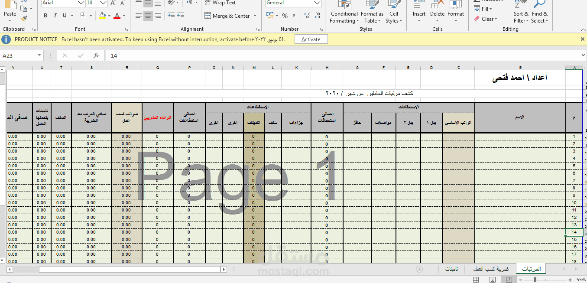587x283 pixels.
Task: Click the Bold formatting button
Action: 45,16
